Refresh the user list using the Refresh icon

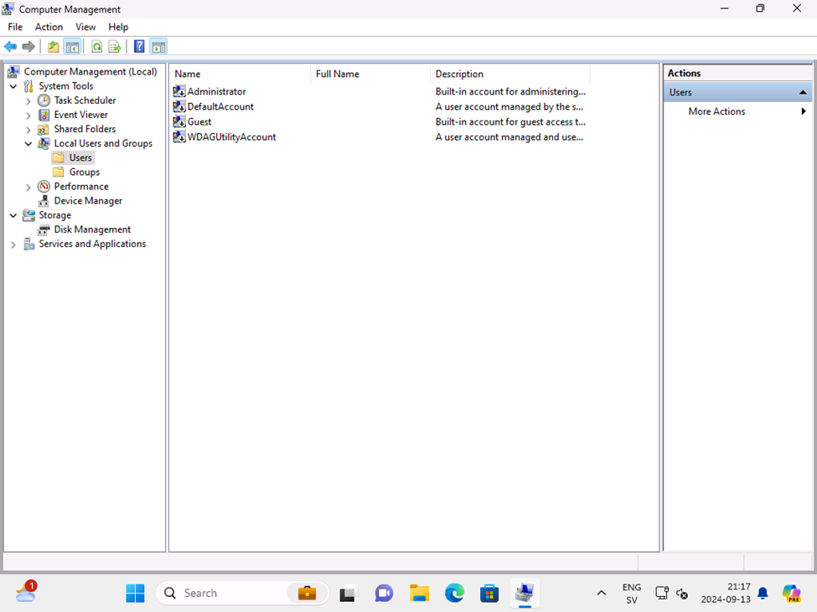pyautogui.click(x=96, y=46)
